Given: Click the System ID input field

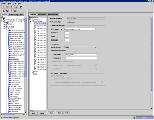Looking at the screenshot, I should pyautogui.click(x=67, y=33).
